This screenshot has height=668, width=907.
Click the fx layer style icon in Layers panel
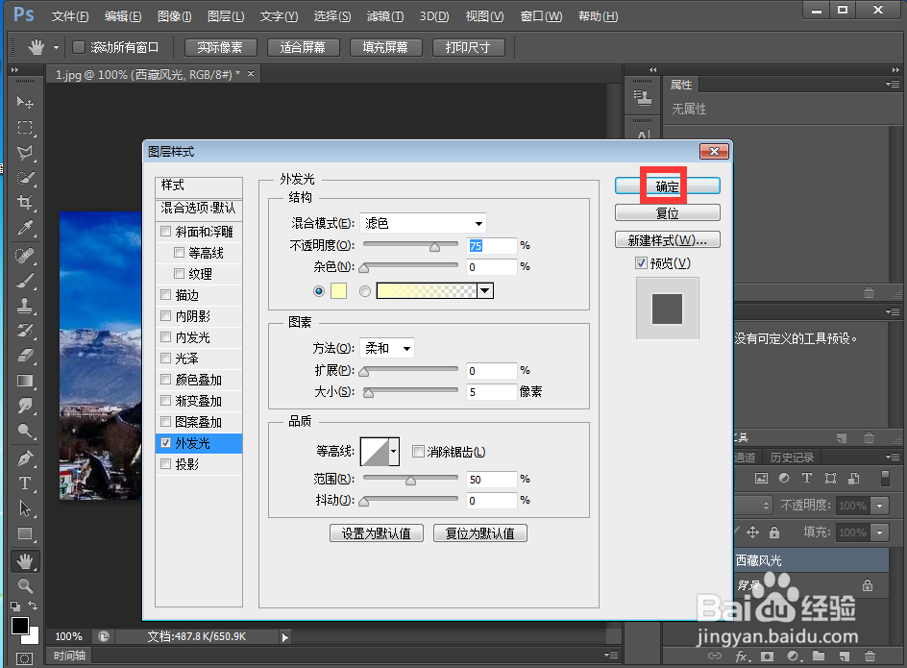742,655
